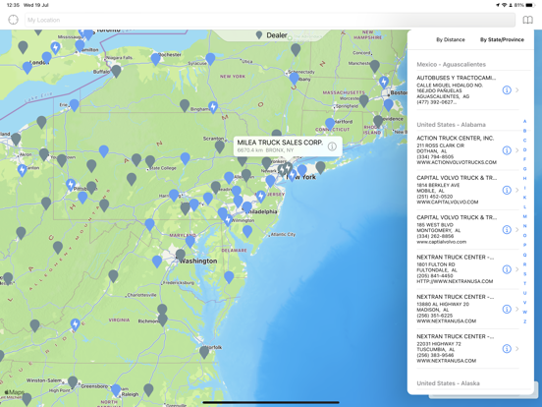Tap the locate-me compass icon
This screenshot has width=542, height=407.
point(13,20)
